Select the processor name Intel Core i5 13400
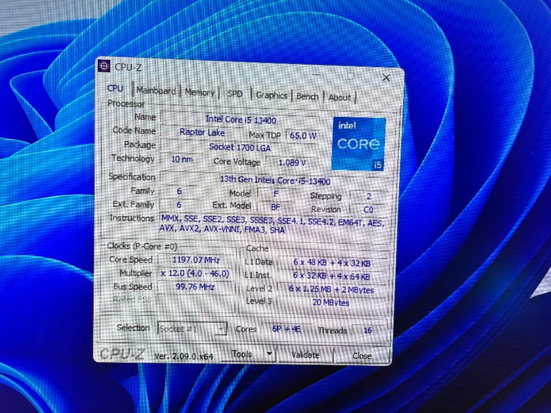The image size is (551, 413). point(241,120)
